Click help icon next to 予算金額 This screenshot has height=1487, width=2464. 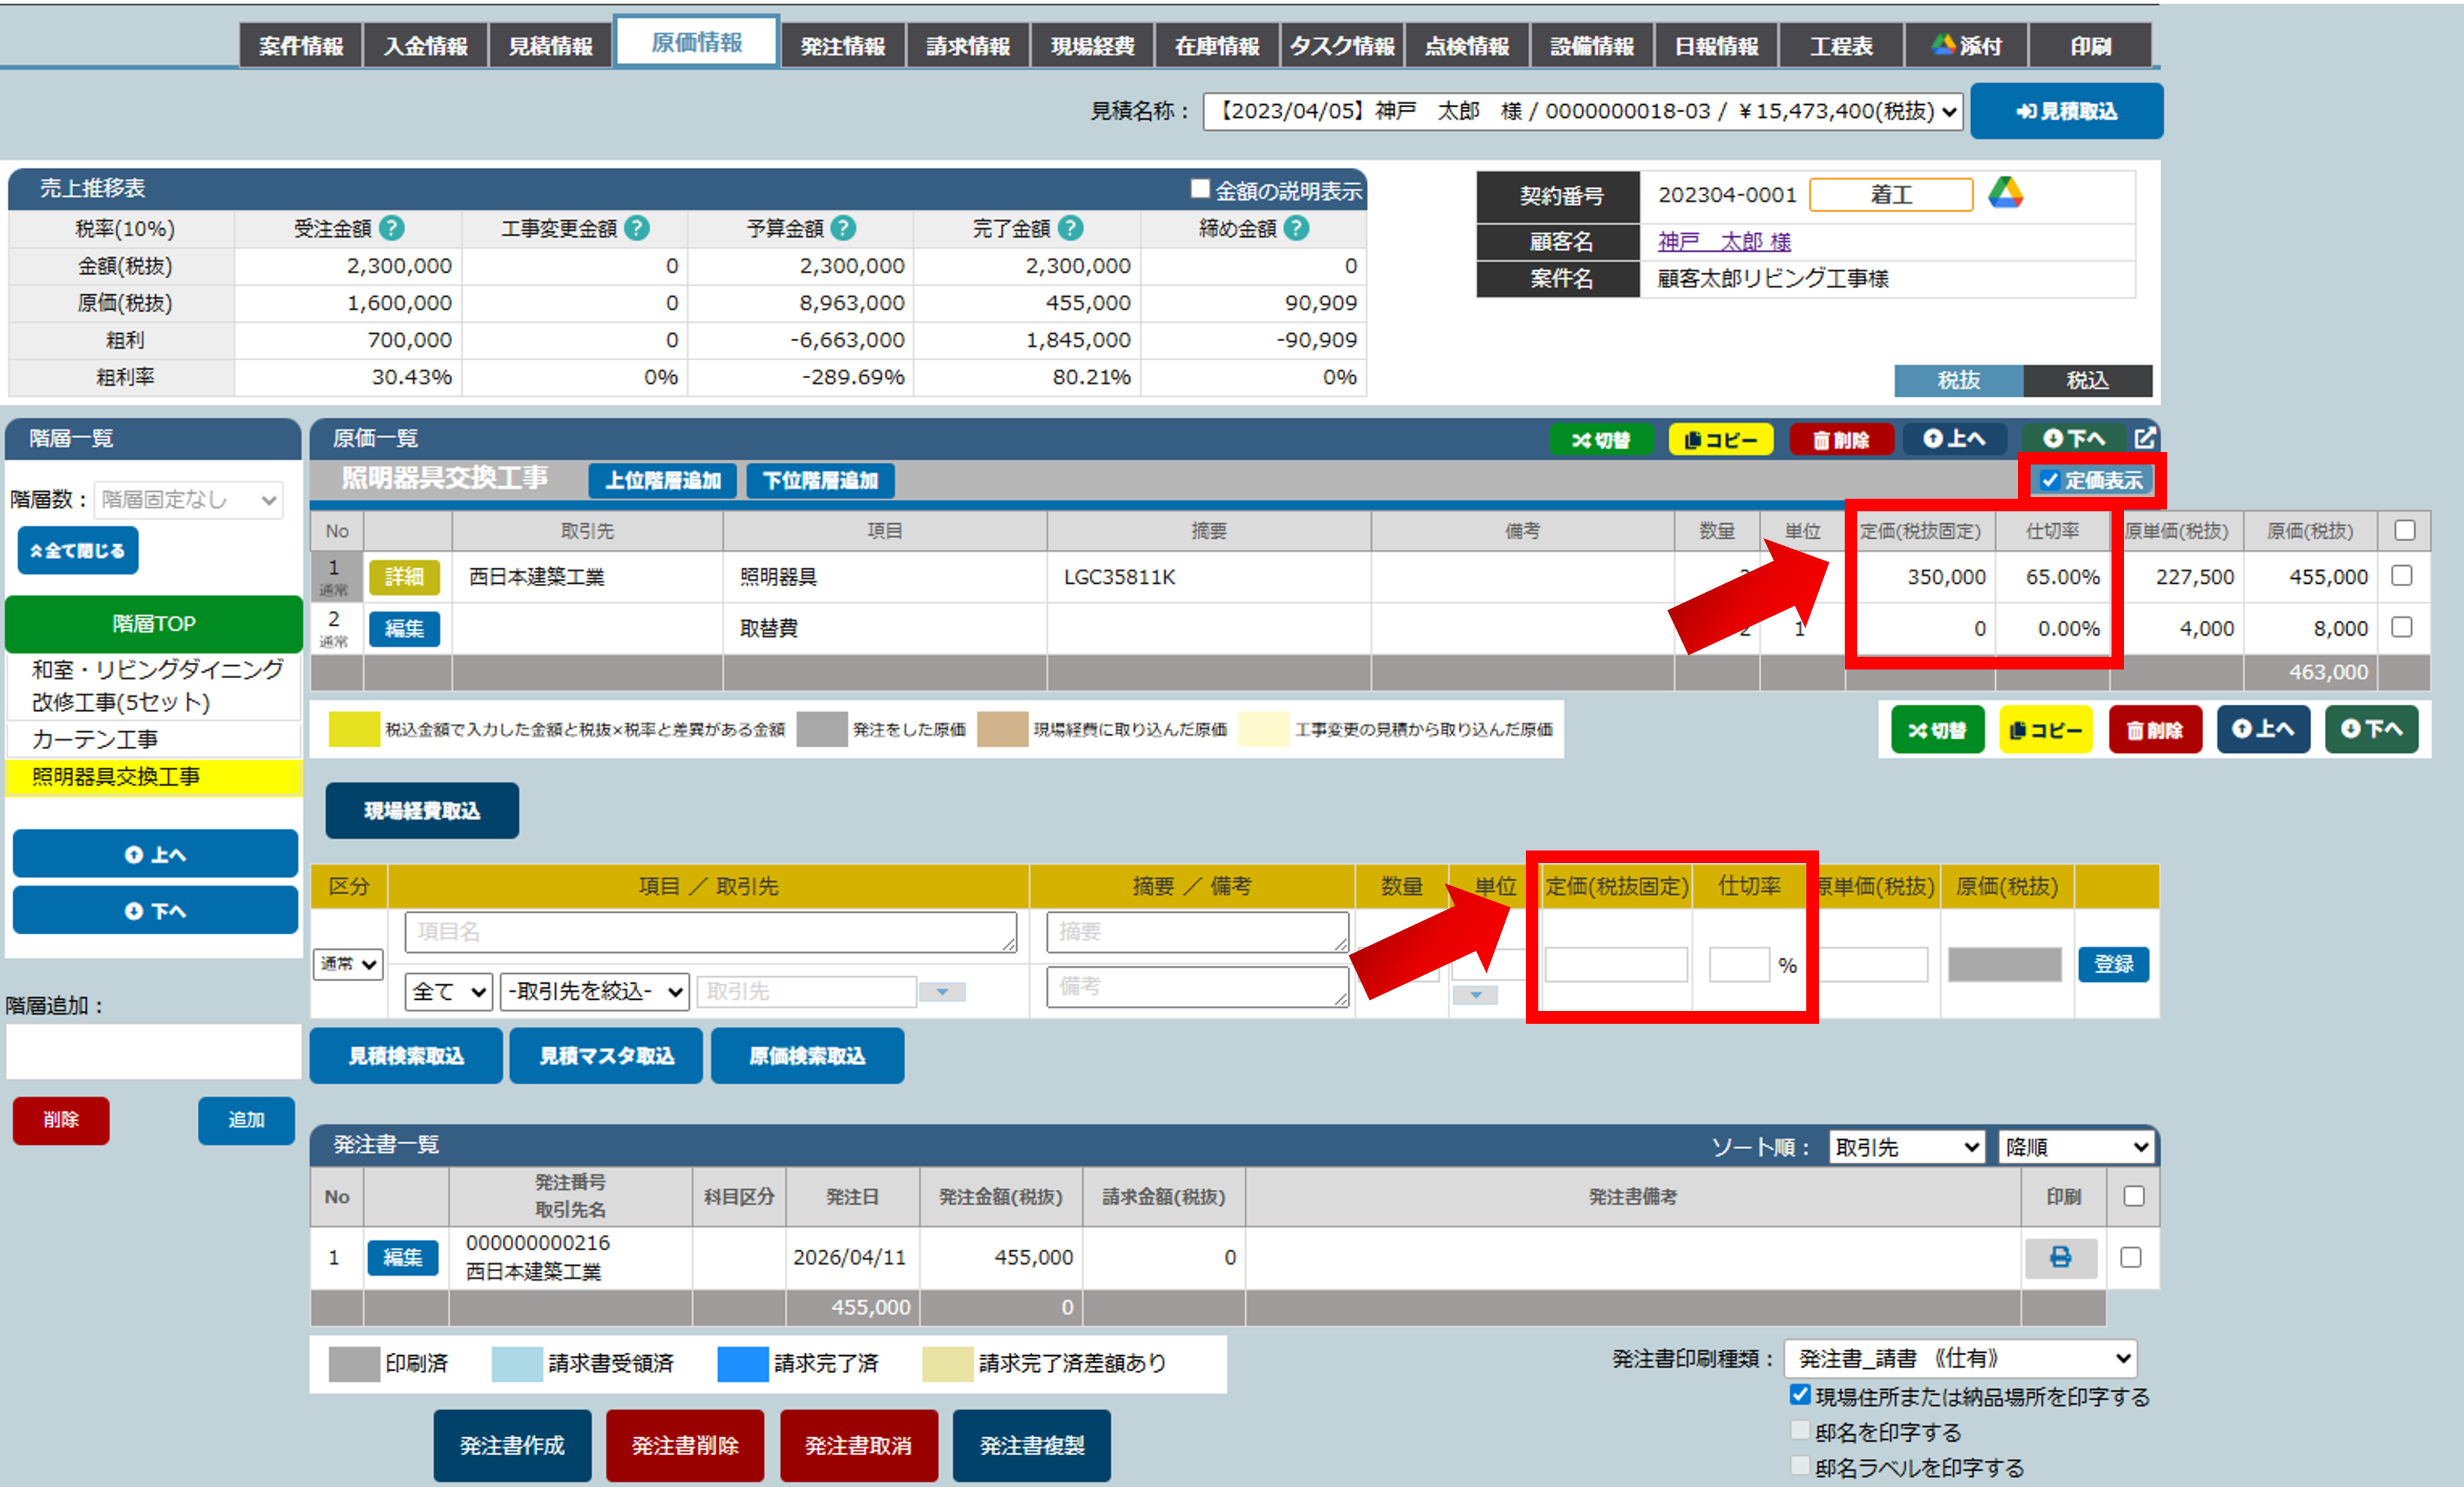click(843, 229)
